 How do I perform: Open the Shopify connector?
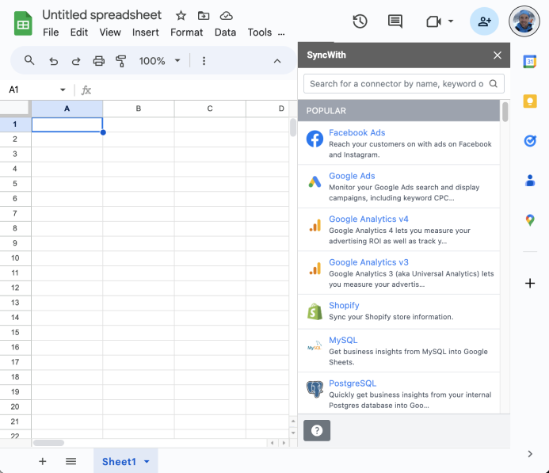398,312
